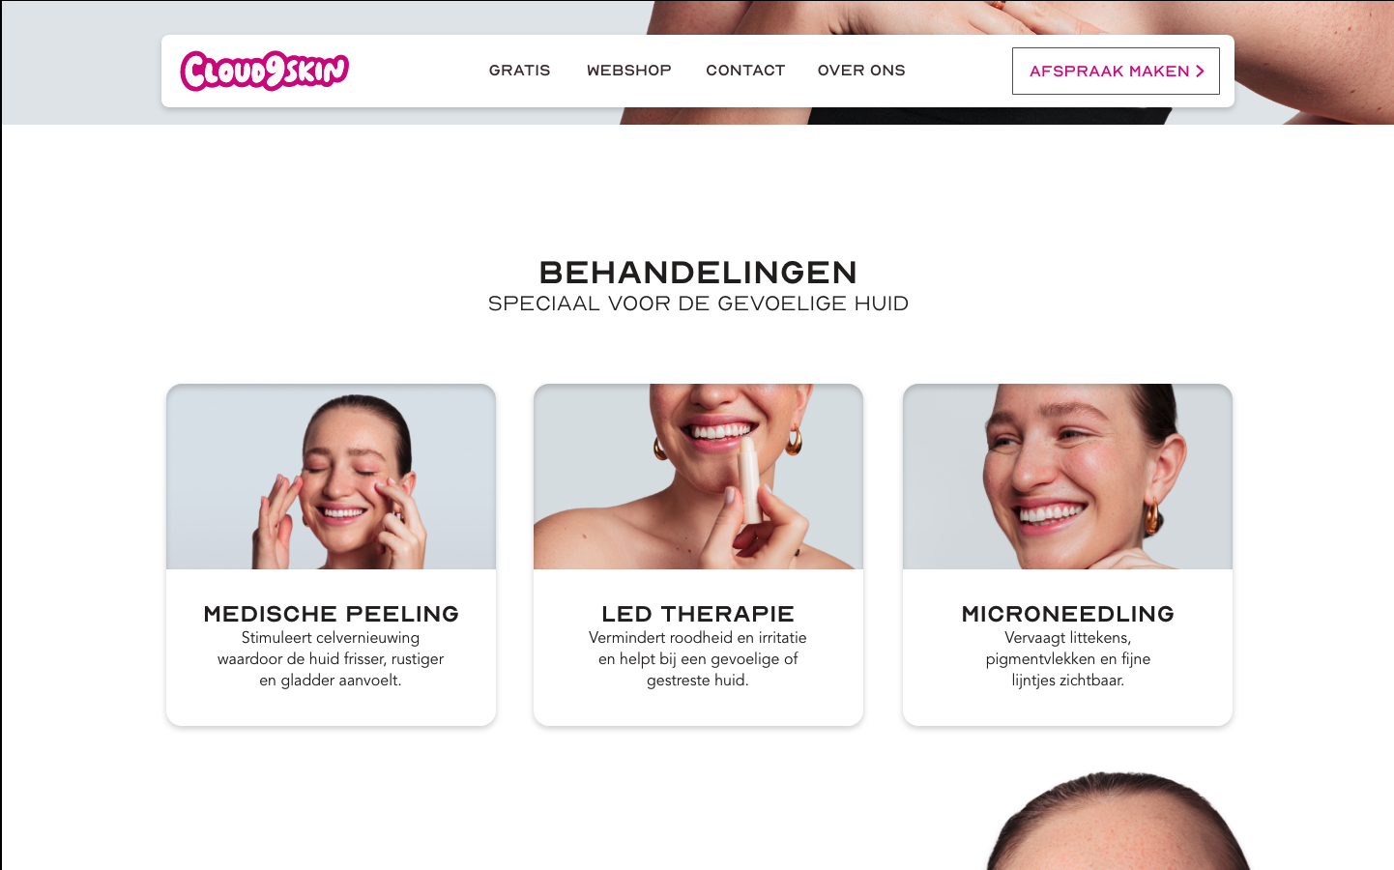Click the arrow chevron in AFSPRAAK MAKEN
Viewport: 1394px width, 870px height.
pos(1200,72)
